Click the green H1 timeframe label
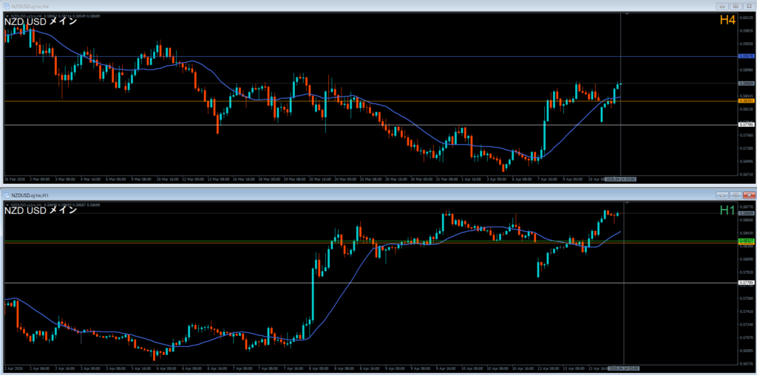 [x=727, y=210]
